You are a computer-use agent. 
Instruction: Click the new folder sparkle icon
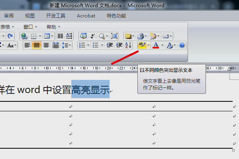tap(128, 36)
